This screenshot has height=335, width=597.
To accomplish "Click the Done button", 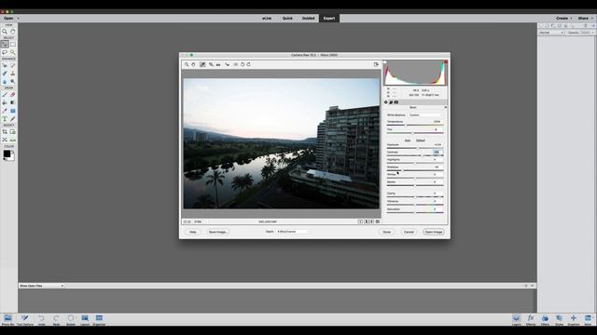I will (387, 232).
